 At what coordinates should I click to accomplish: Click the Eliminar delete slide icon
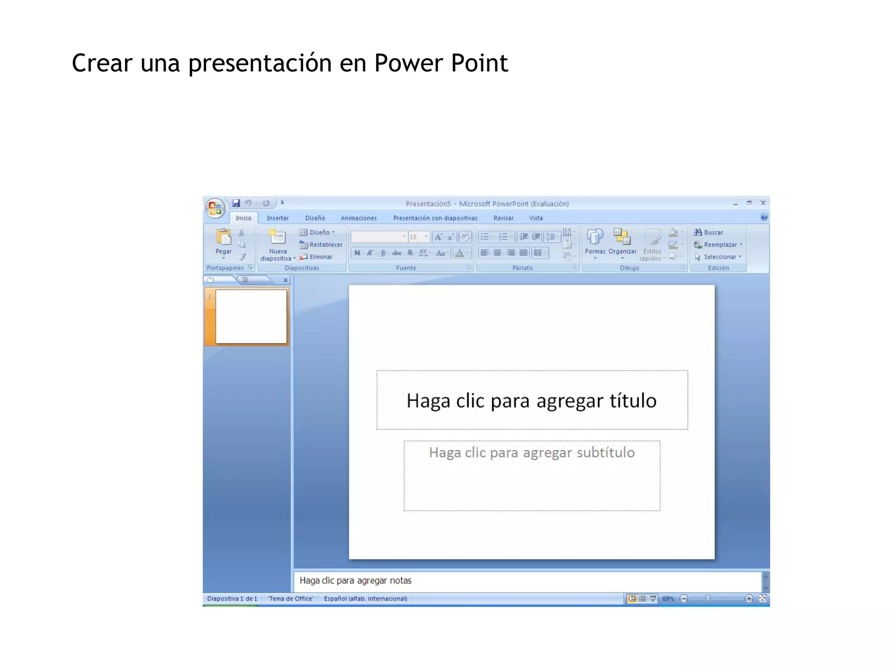pos(303,257)
